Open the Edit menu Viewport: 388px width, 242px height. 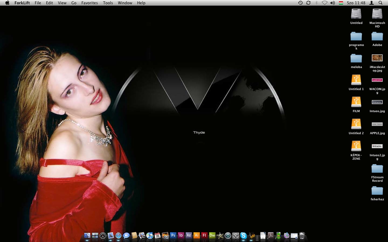pos(49,3)
